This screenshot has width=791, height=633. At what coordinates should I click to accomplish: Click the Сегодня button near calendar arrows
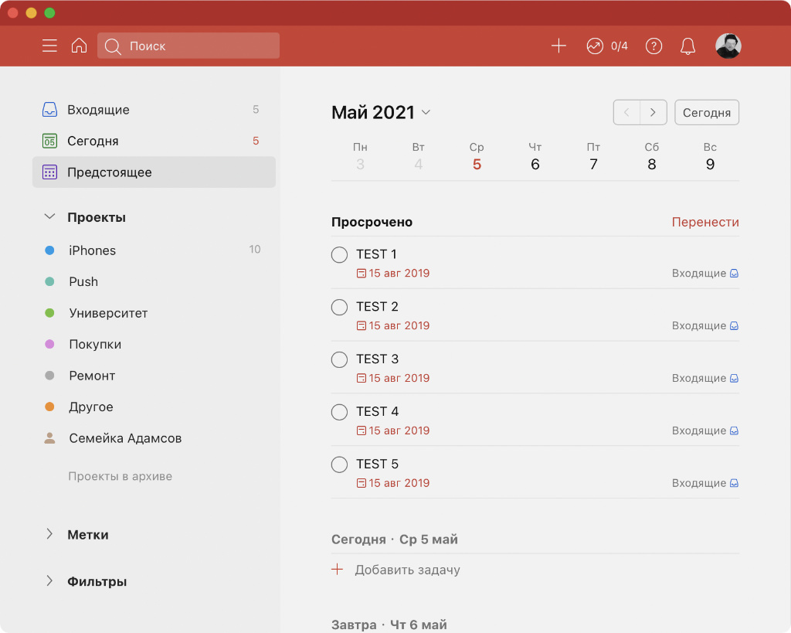(707, 112)
